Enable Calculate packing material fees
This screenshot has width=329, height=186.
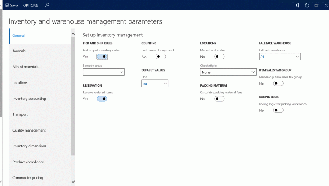point(219,99)
